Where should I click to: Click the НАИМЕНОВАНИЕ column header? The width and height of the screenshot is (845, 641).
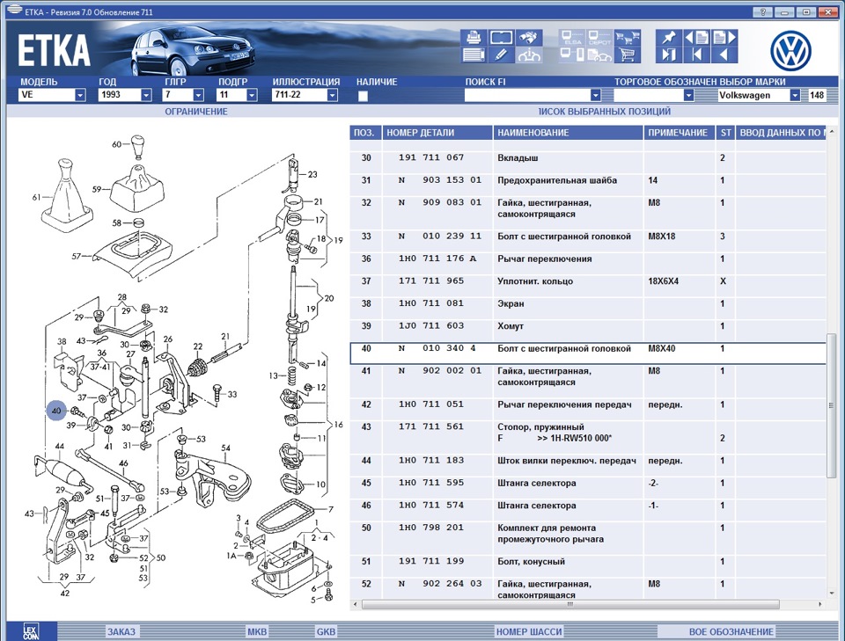point(568,133)
